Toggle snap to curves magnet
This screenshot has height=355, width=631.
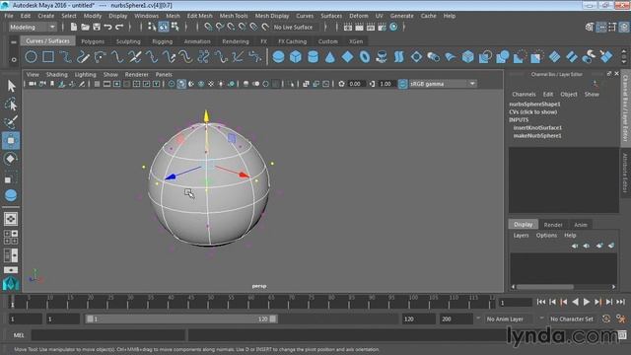[220, 27]
